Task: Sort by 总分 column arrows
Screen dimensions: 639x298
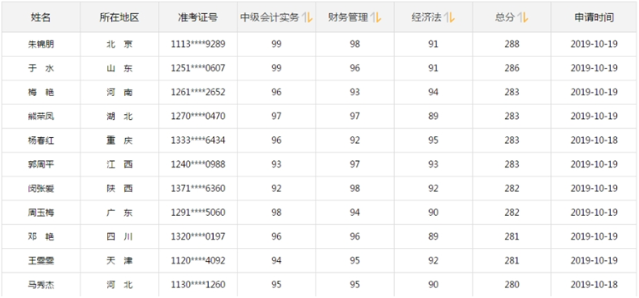Action: pos(523,17)
